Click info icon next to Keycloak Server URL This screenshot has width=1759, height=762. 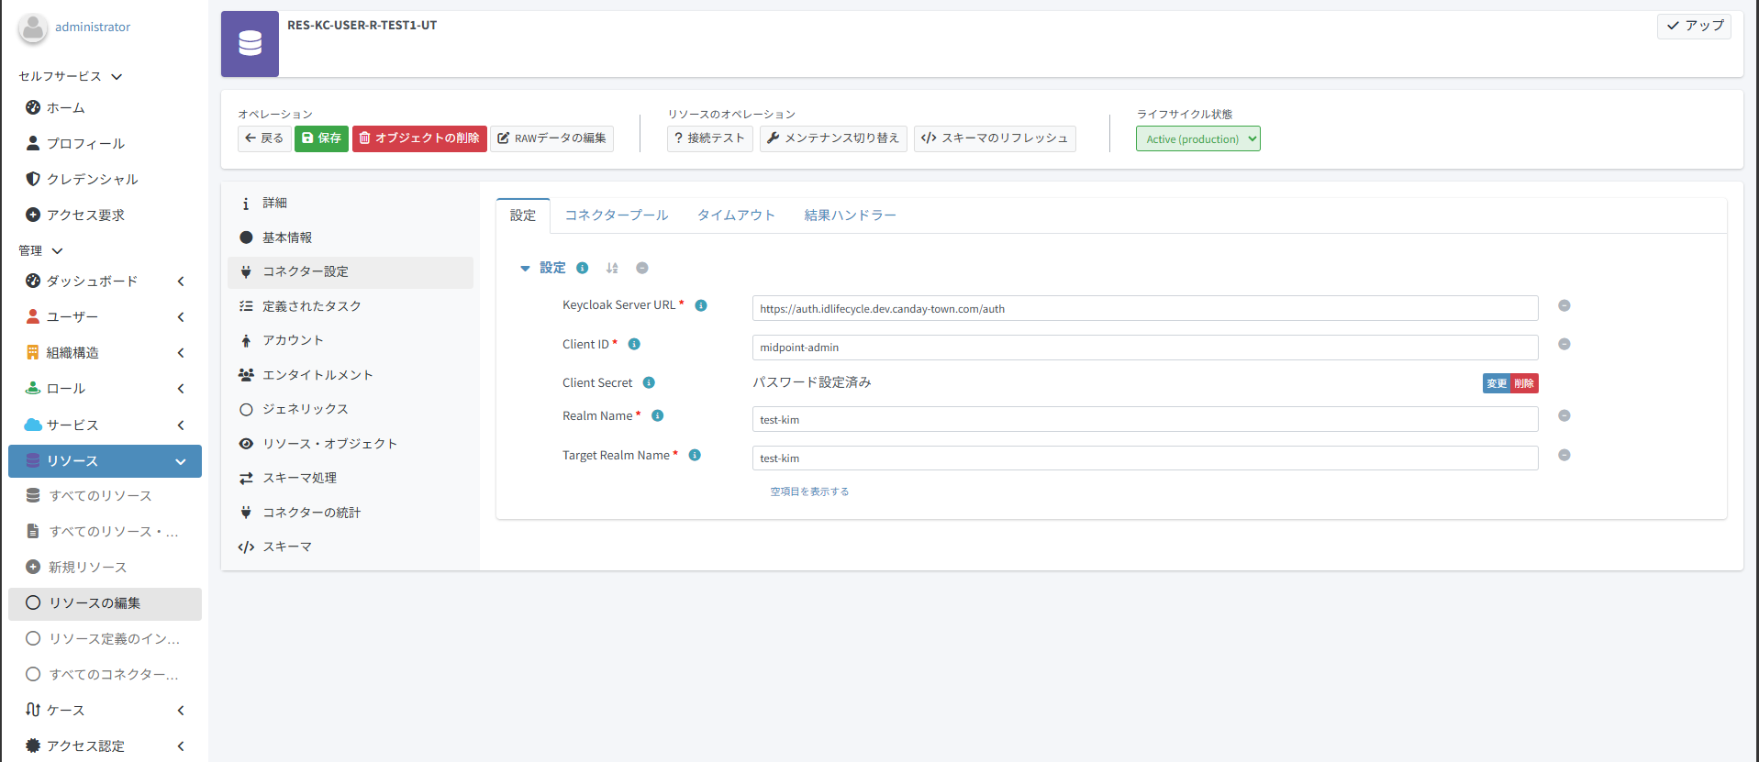point(701,305)
